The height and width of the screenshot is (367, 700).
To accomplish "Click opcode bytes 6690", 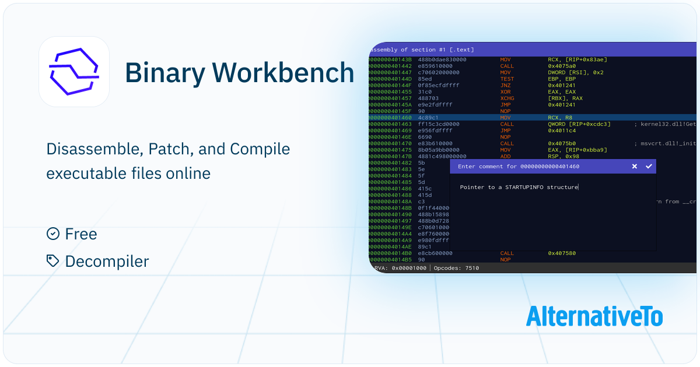I will [x=425, y=136].
